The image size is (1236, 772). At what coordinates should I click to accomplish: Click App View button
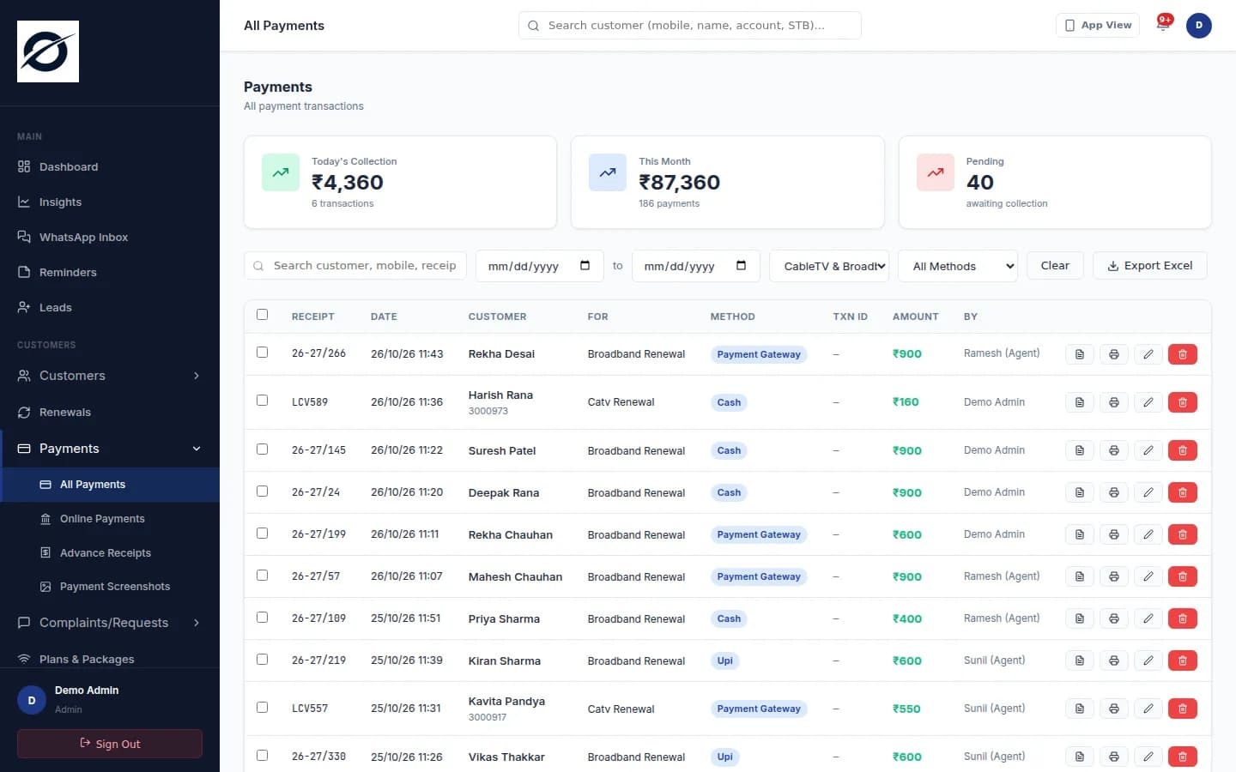pyautogui.click(x=1098, y=25)
